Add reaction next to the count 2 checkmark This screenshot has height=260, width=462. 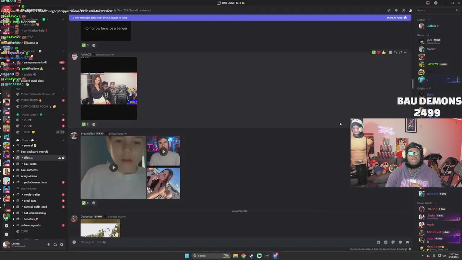94,124
